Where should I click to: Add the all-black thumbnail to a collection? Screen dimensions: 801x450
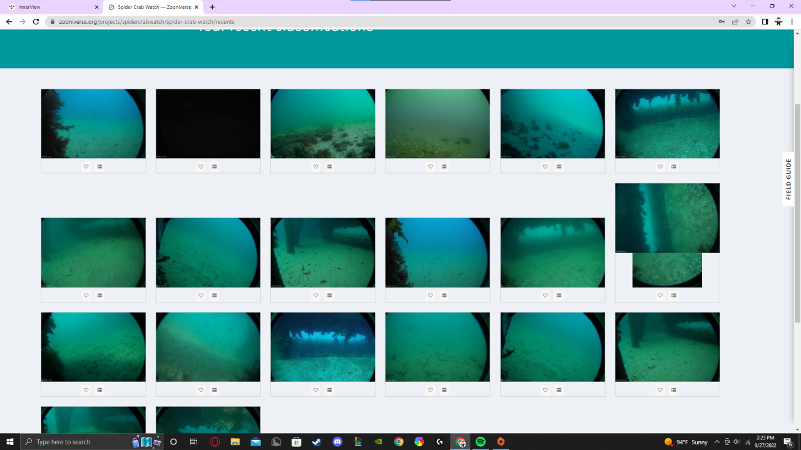(x=215, y=167)
